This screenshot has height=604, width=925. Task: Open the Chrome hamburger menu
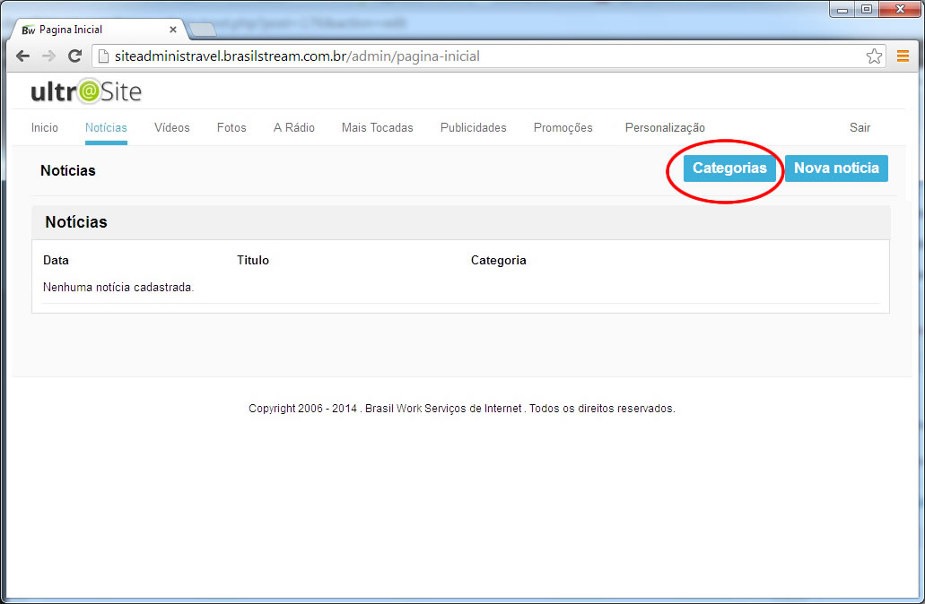coord(903,56)
